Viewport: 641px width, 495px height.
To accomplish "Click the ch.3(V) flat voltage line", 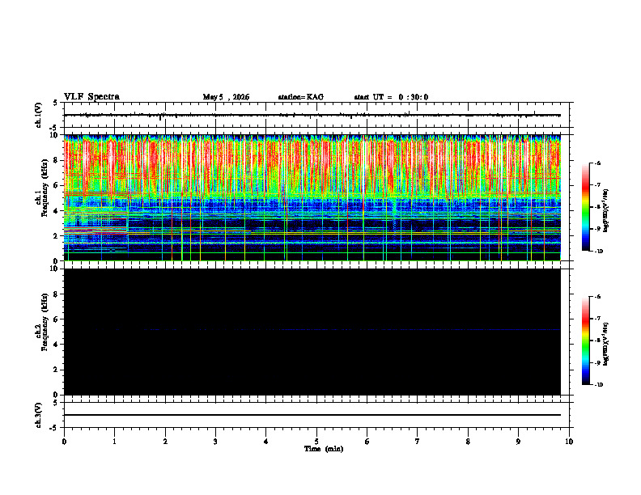I will pos(312,415).
